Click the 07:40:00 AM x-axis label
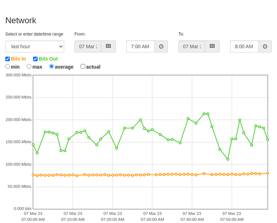The image size is (277, 223). 192,220
